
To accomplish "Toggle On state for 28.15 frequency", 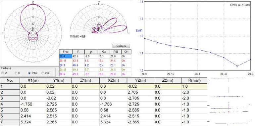I will click(x=126, y=61).
